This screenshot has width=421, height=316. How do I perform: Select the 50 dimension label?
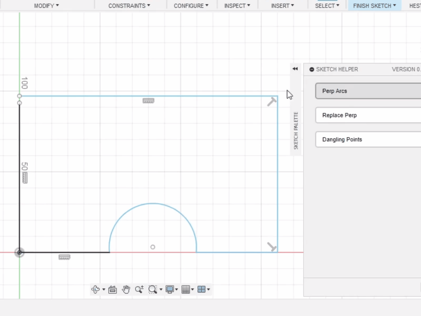tap(24, 166)
